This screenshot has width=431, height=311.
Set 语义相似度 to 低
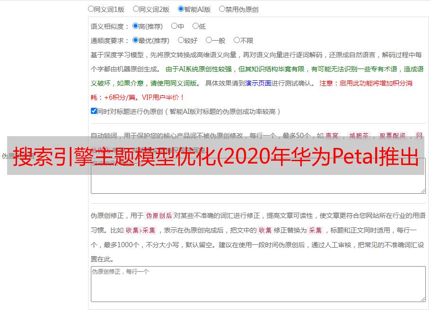(x=195, y=26)
